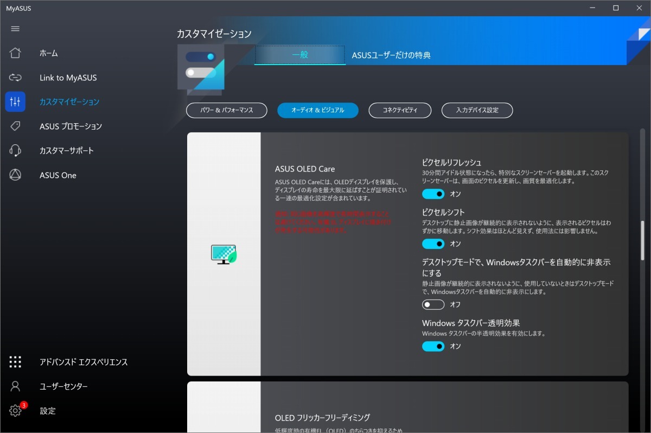Viewport: 651px width, 433px height.
Task: Click the Link to MyASUS chain icon
Action: (x=15, y=78)
